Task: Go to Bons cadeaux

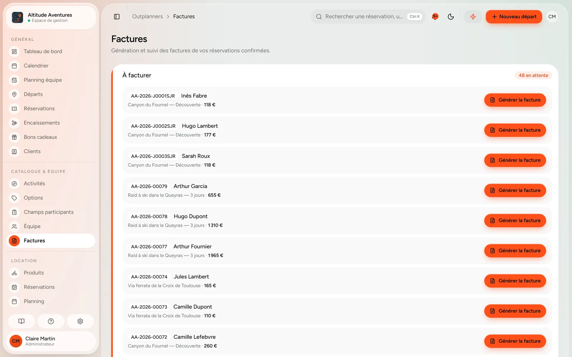Action: [x=51, y=137]
